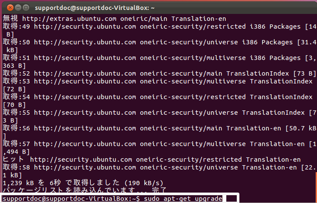Maximize the terminal window
The height and width of the screenshot is (203, 317).
pos(26,8)
